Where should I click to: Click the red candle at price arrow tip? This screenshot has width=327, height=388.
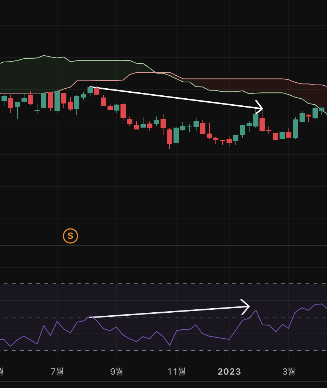click(x=262, y=124)
